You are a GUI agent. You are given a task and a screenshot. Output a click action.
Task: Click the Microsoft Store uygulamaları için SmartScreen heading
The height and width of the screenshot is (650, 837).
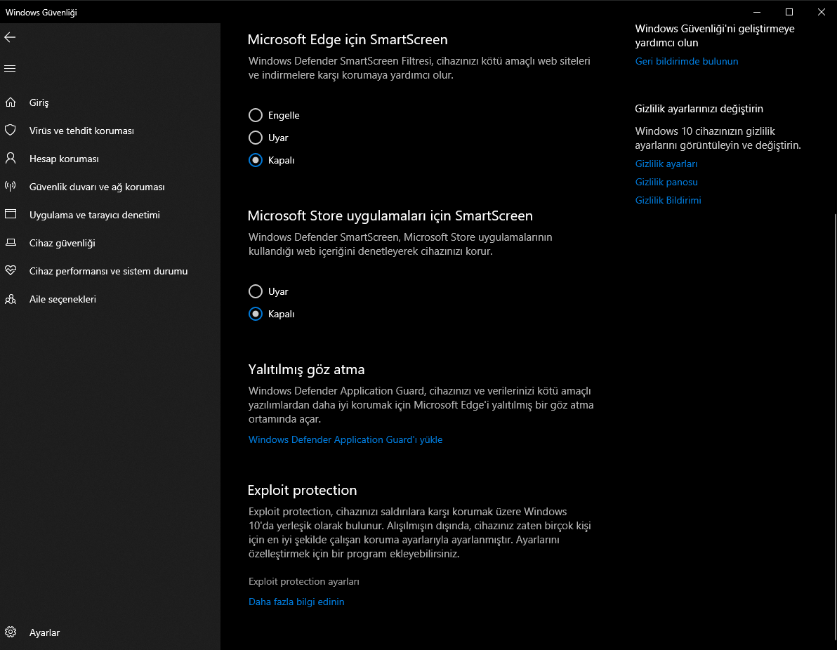390,215
